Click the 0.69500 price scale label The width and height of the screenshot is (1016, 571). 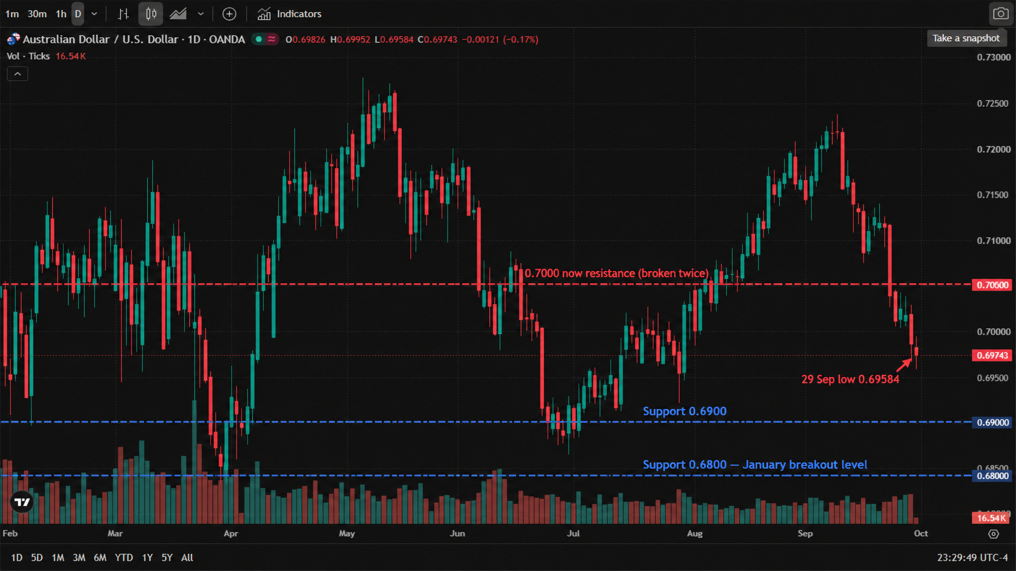click(x=993, y=378)
